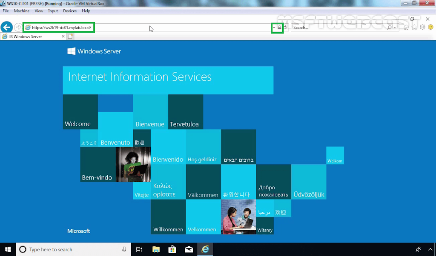Image resolution: width=436 pixels, height=256 pixels.
Task: Click the Tervetuloa tile
Action: 186,112
